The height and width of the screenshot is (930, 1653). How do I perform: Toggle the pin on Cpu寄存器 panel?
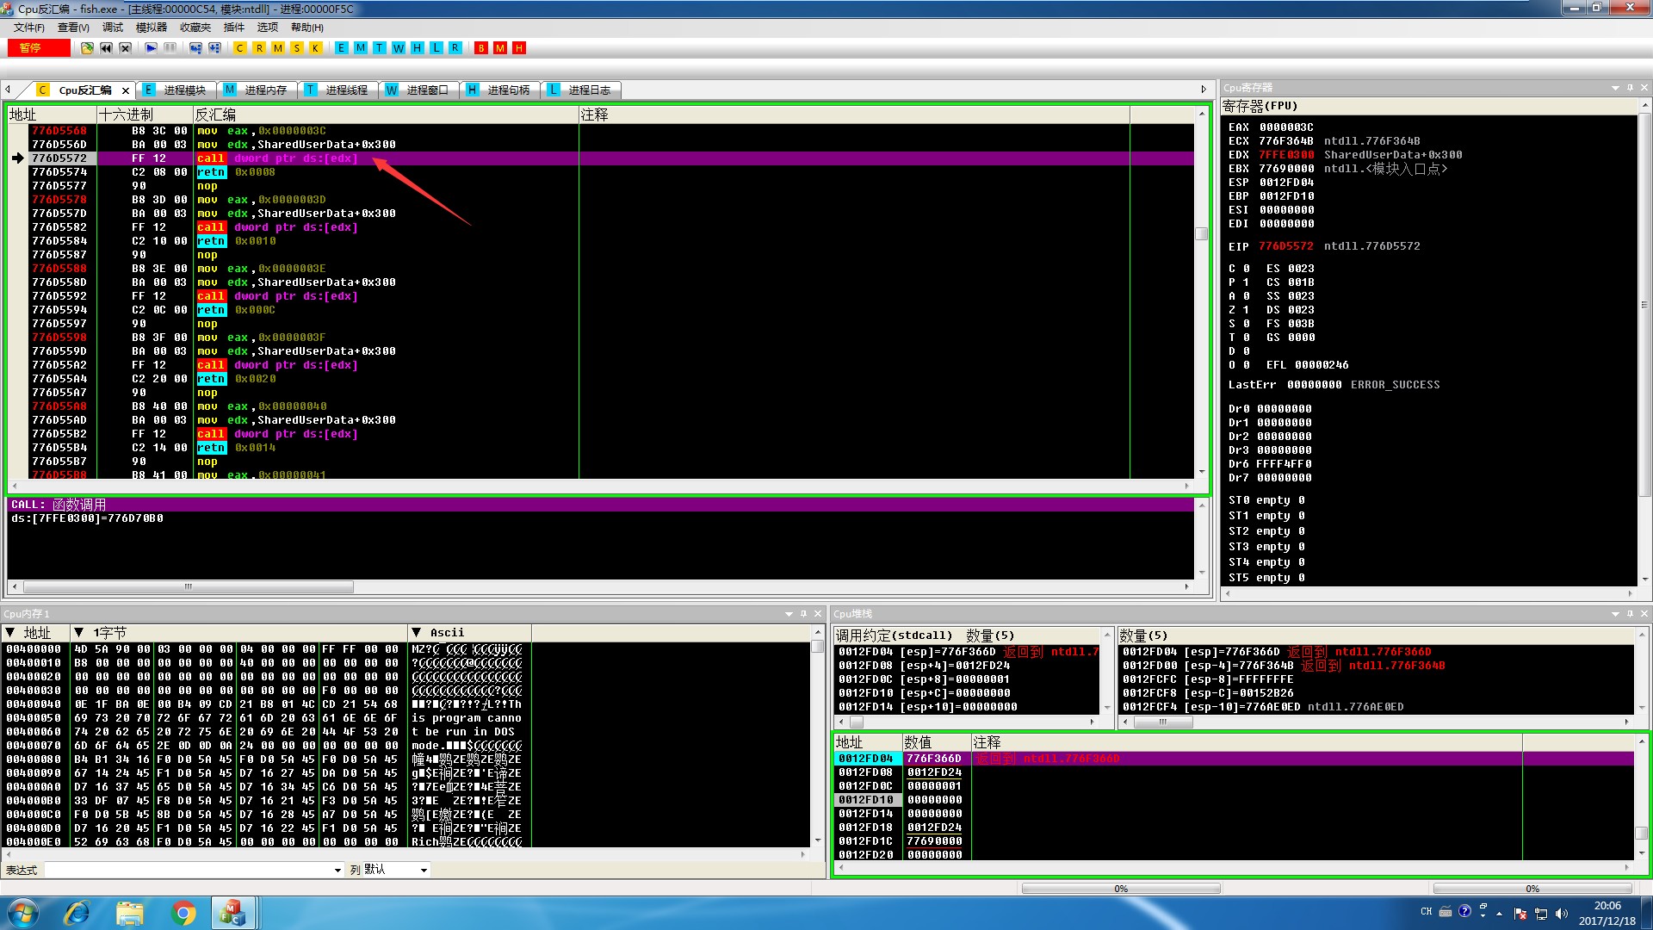tap(1630, 88)
